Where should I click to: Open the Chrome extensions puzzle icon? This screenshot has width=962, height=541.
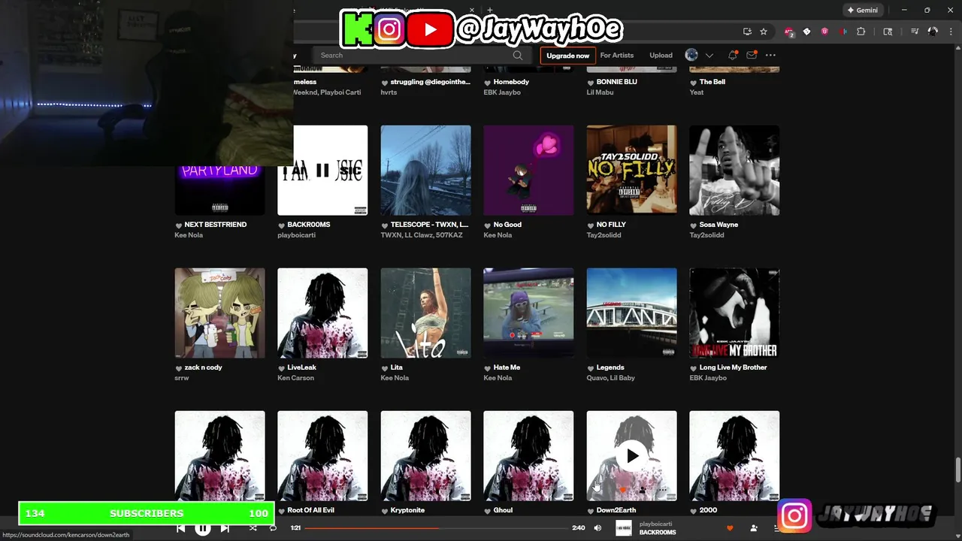861,32
